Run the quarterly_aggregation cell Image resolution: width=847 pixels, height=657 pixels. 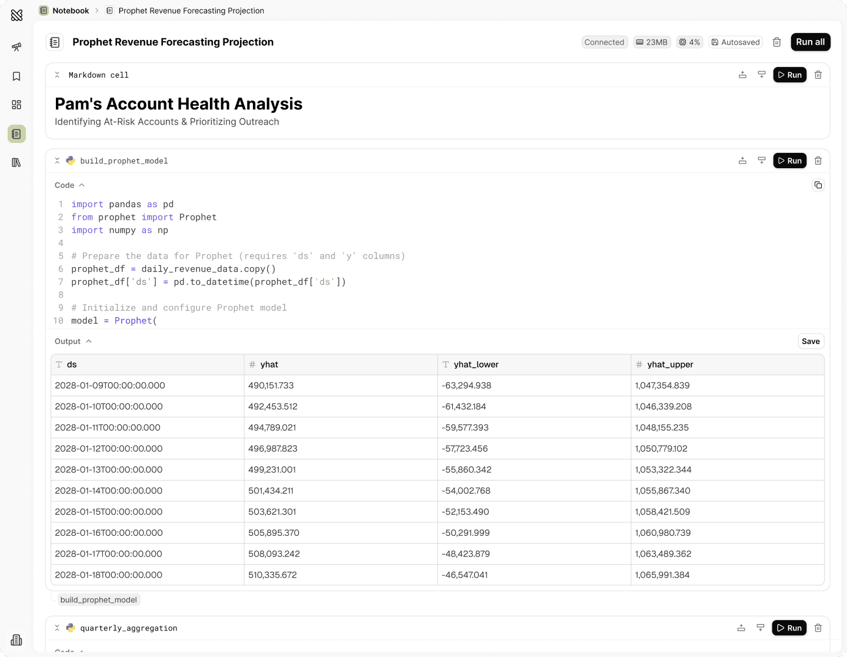[x=789, y=628]
